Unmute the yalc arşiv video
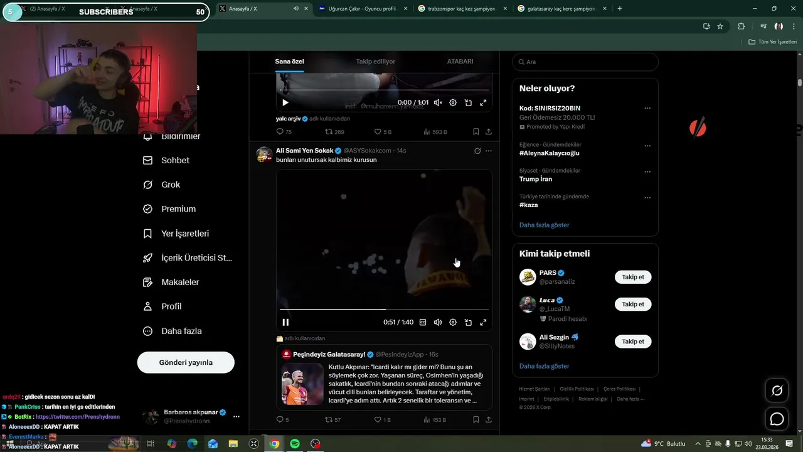 (x=438, y=103)
